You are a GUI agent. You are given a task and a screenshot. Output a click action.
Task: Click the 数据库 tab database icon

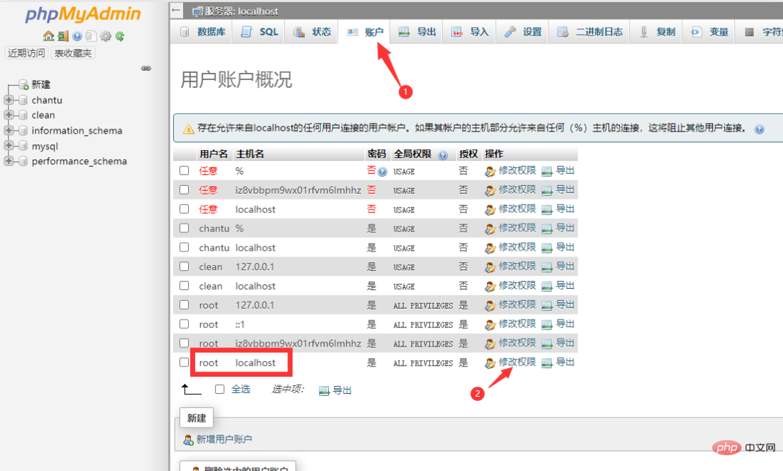(x=184, y=32)
